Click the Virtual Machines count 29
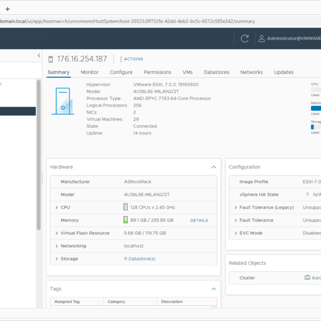The image size is (321, 321). 136,120
